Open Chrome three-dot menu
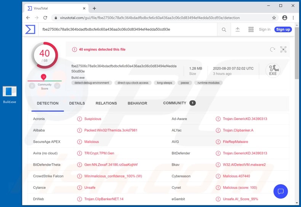The height and width of the screenshot is (207, 301). point(293,18)
